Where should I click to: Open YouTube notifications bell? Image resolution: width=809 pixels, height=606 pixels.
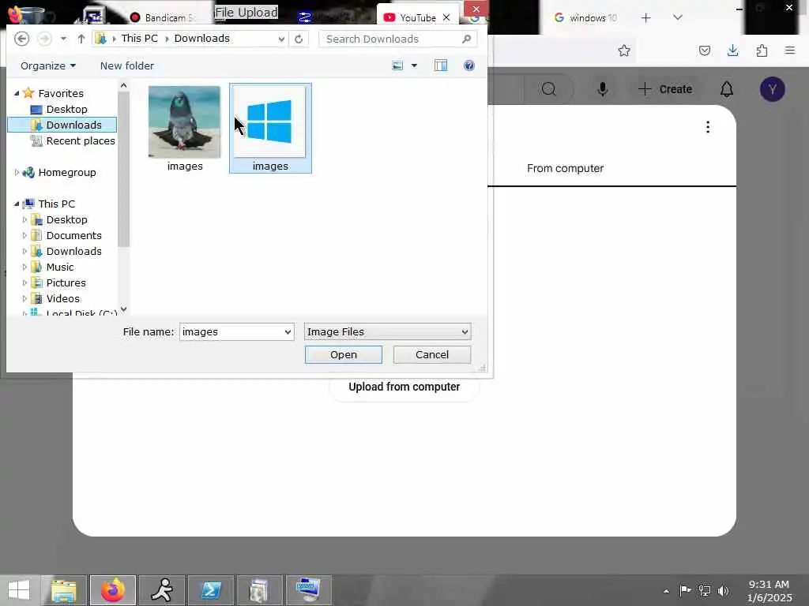coord(727,89)
